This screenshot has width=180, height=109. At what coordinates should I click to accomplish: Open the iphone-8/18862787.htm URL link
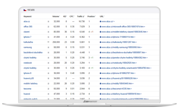(x=118, y=73)
